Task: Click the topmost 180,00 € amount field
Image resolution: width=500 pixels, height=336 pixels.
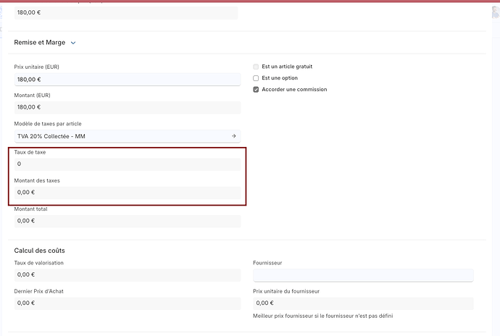Action: tap(127, 12)
